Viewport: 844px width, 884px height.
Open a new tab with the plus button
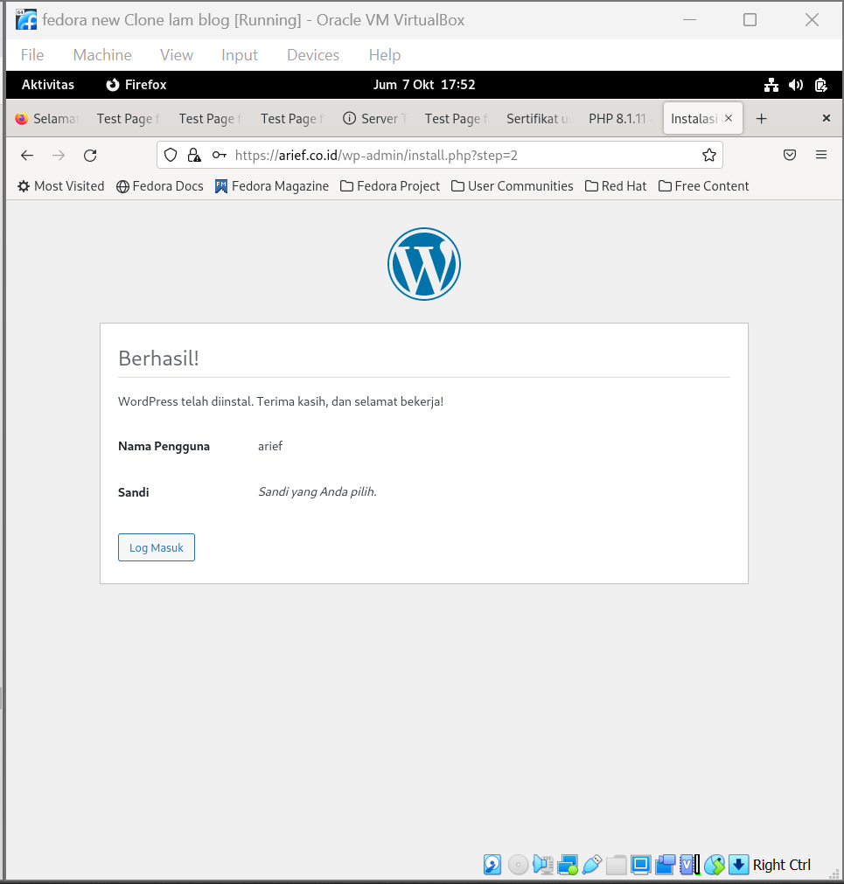(761, 118)
